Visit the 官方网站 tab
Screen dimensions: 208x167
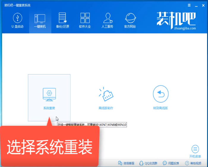130,20
